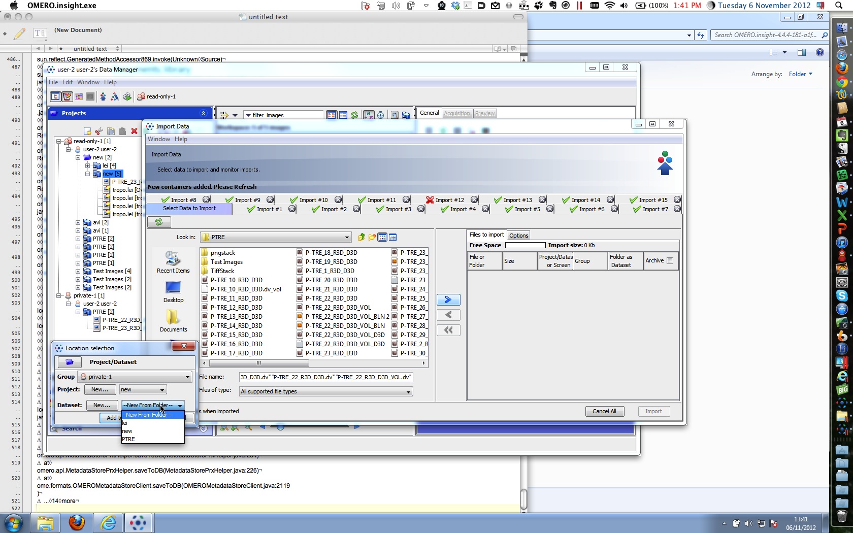Image resolution: width=853 pixels, height=533 pixels.
Task: Click the green refresh icon in browser toolbar
Action: coord(354,115)
